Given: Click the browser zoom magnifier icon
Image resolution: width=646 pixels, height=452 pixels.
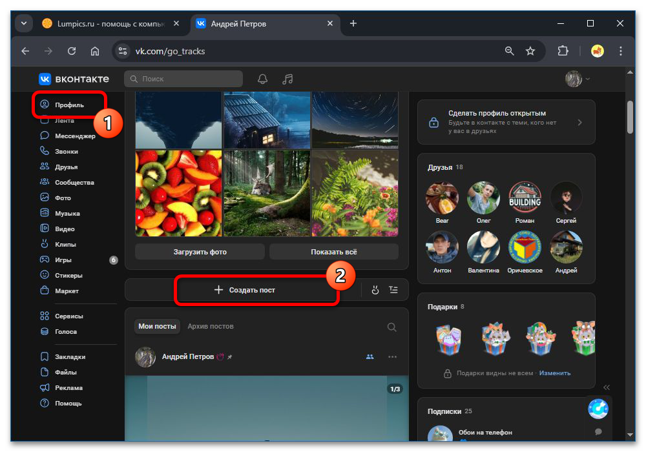Looking at the screenshot, I should click(509, 51).
